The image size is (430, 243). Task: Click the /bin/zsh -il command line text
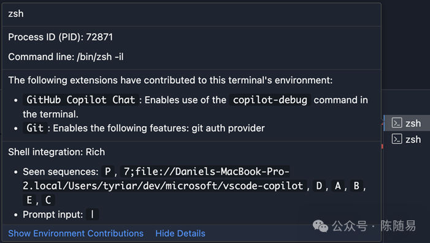pyautogui.click(x=100, y=57)
